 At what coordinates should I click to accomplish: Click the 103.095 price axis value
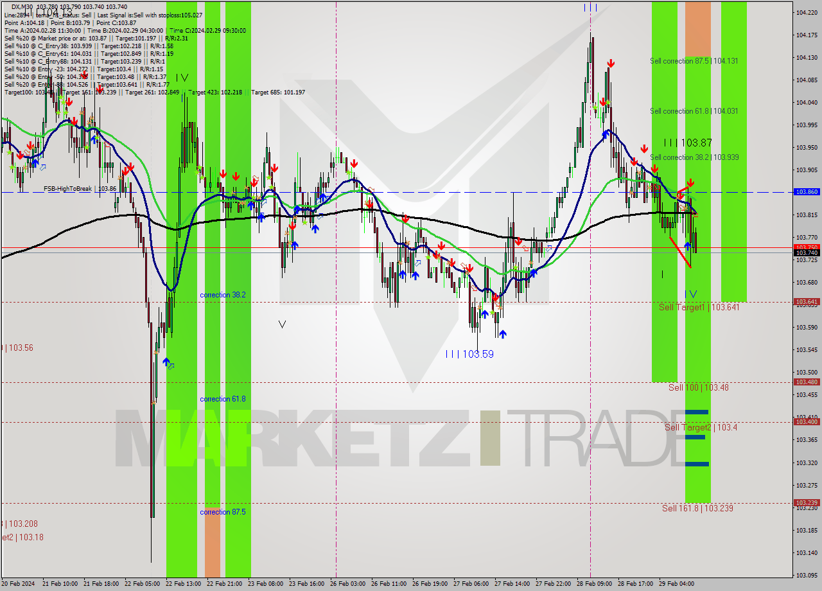pyautogui.click(x=807, y=575)
